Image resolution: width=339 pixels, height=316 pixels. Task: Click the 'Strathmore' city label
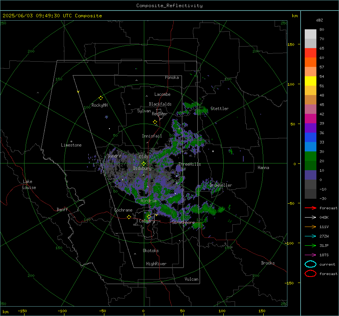coord(183,222)
